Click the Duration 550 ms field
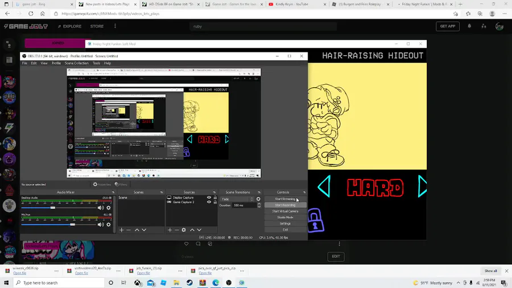Viewport: 512px width, 288px height. (x=245, y=205)
